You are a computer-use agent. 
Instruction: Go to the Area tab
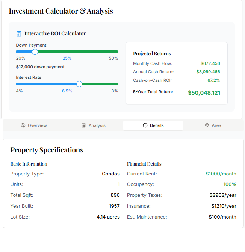point(213,125)
